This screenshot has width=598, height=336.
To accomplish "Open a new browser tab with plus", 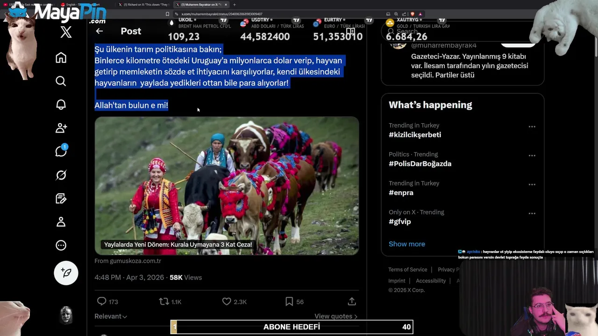I will [x=235, y=5].
